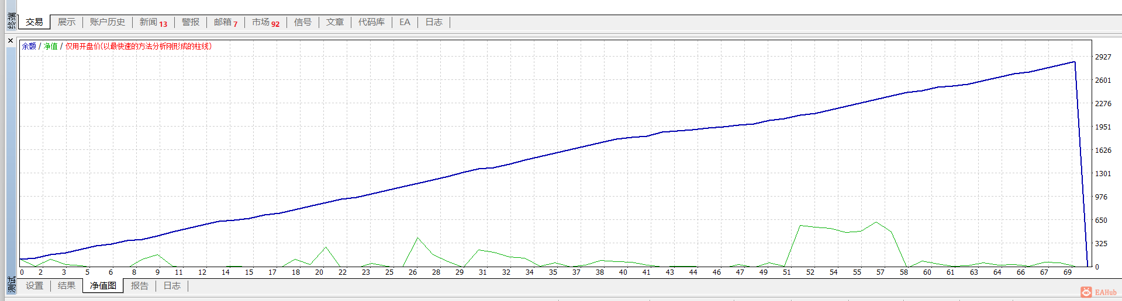Open the 警报 tab

[190, 22]
